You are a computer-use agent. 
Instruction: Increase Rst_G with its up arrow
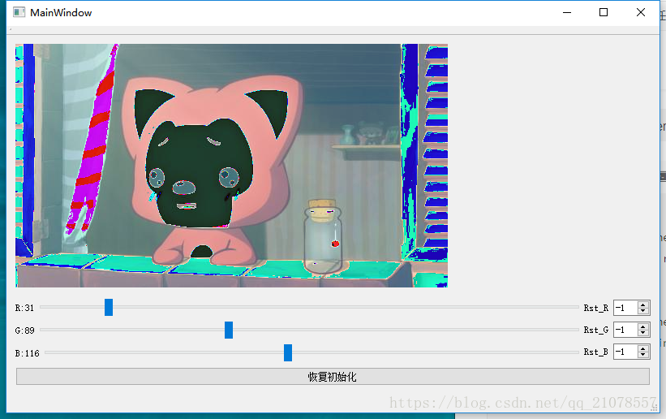click(x=643, y=326)
